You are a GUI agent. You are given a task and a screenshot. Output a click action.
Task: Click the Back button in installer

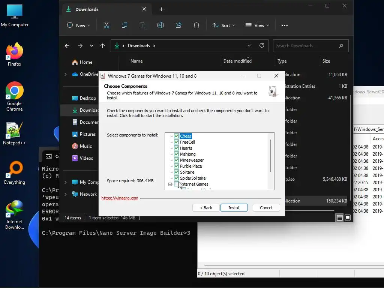tap(206, 208)
